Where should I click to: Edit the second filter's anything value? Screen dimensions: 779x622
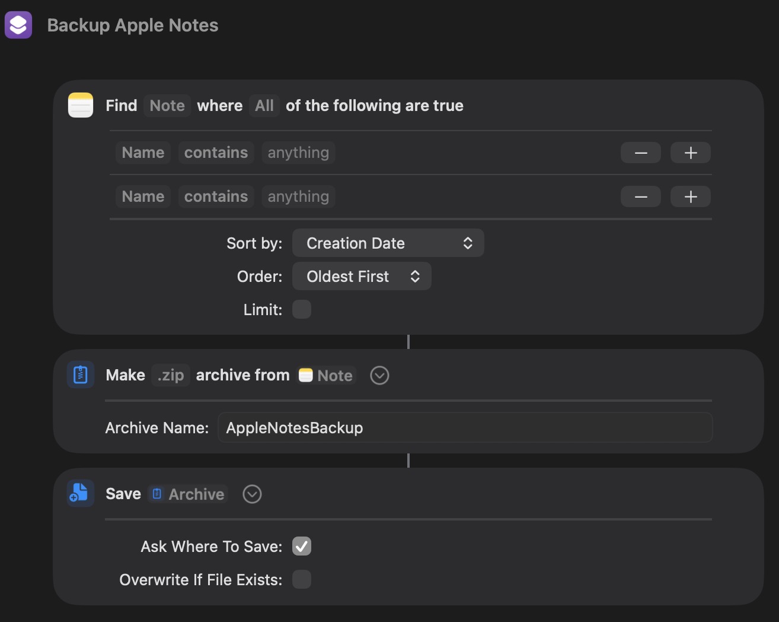point(298,196)
